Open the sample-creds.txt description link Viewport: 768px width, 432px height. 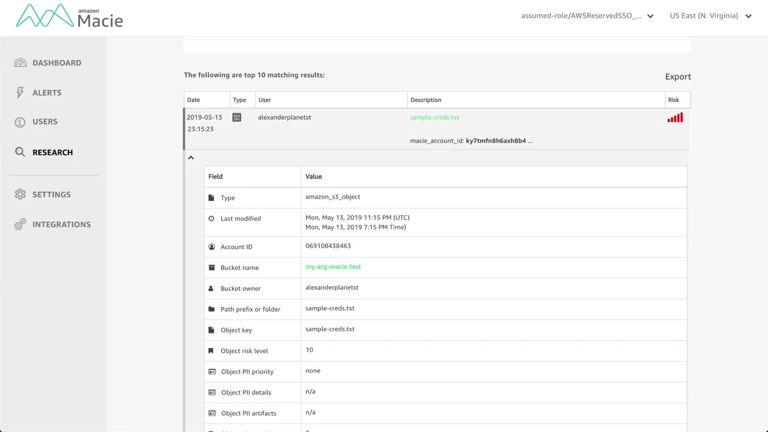click(434, 118)
